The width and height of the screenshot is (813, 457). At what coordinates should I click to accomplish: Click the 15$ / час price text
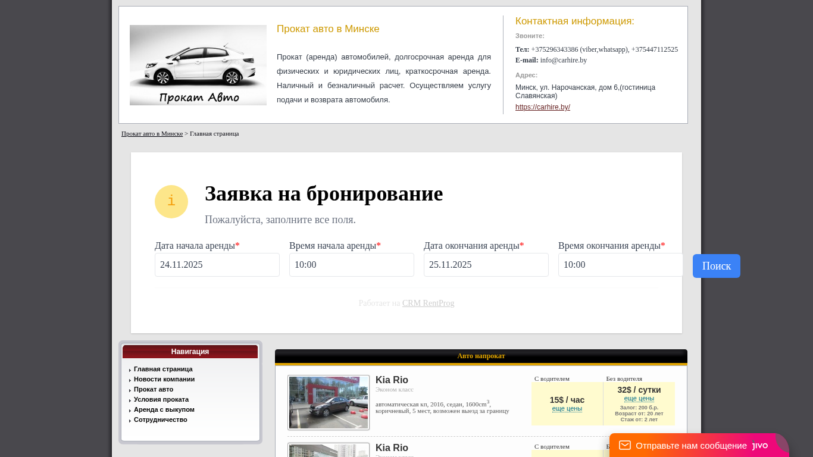click(567, 400)
